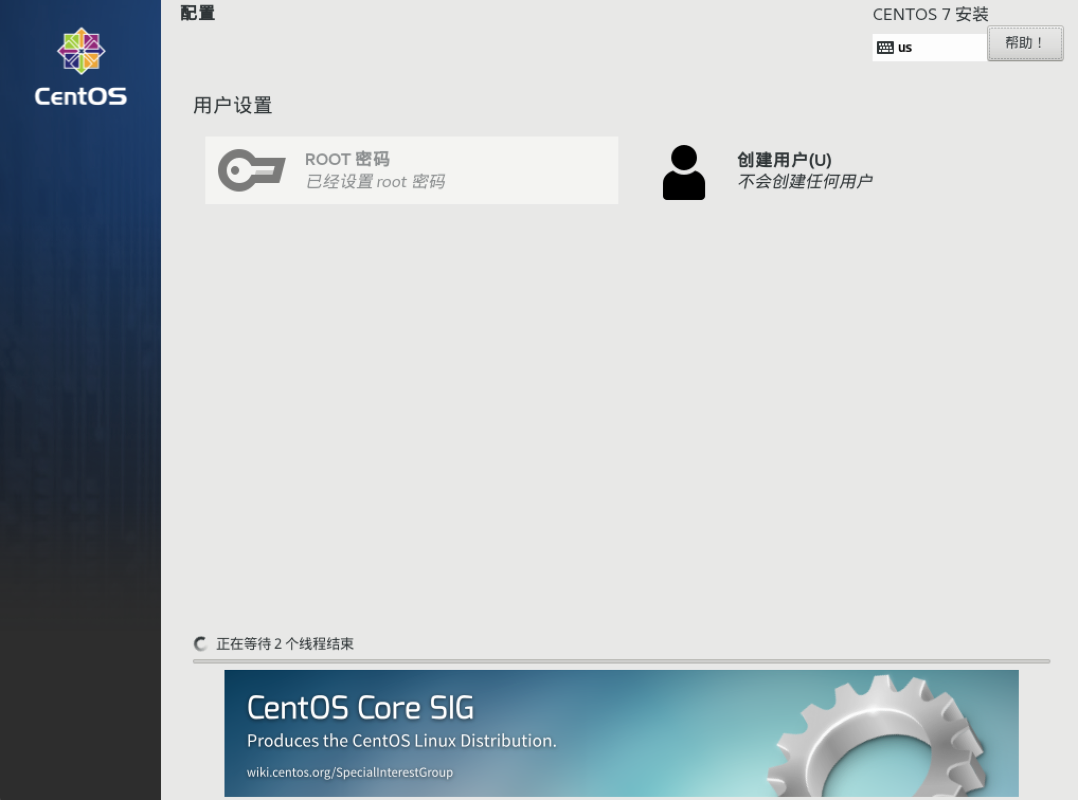The height and width of the screenshot is (800, 1078).
Task: Open 创建用户(U) to create user
Action: tap(784, 159)
